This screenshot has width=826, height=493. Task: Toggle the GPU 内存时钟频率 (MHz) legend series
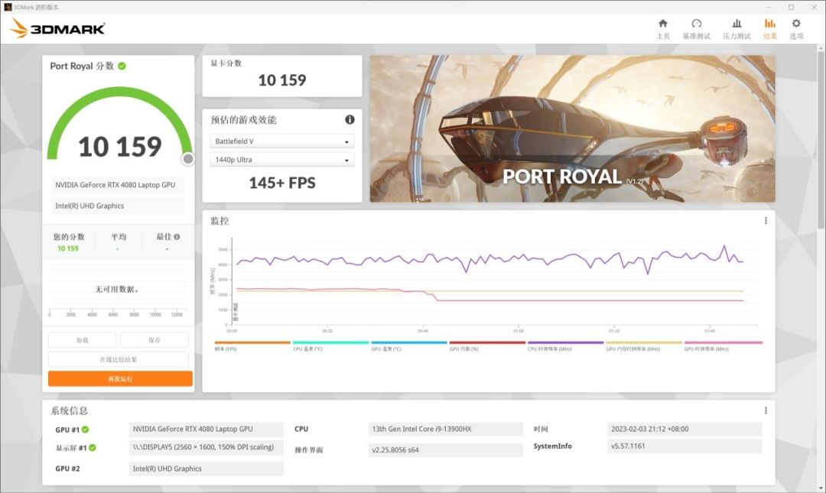[x=644, y=346]
